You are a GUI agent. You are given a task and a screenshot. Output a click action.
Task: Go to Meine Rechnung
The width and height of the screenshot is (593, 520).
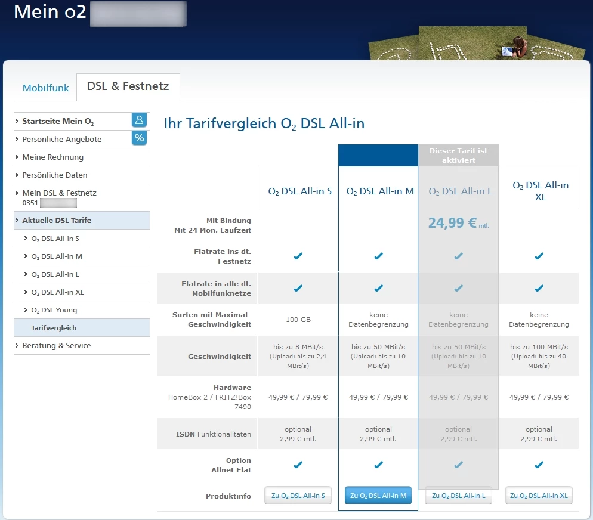[x=52, y=157]
